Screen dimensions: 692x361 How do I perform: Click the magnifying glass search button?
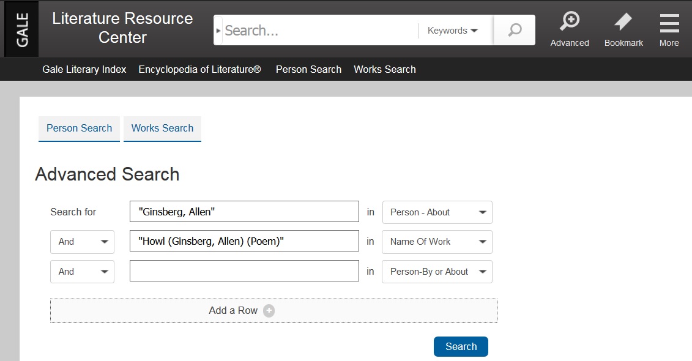[x=514, y=30]
